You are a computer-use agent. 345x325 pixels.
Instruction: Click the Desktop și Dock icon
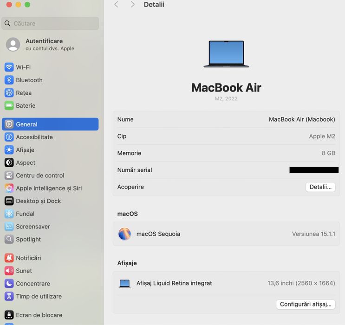coord(9,201)
